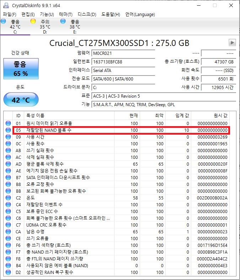This screenshot has height=280, width=240.
Task: Select the C: disk tab (42 °C)
Action: [15, 27]
